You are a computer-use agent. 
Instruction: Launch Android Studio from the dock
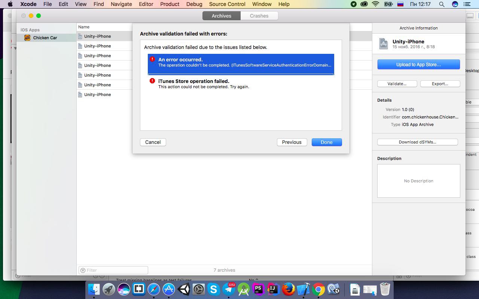tap(244, 289)
